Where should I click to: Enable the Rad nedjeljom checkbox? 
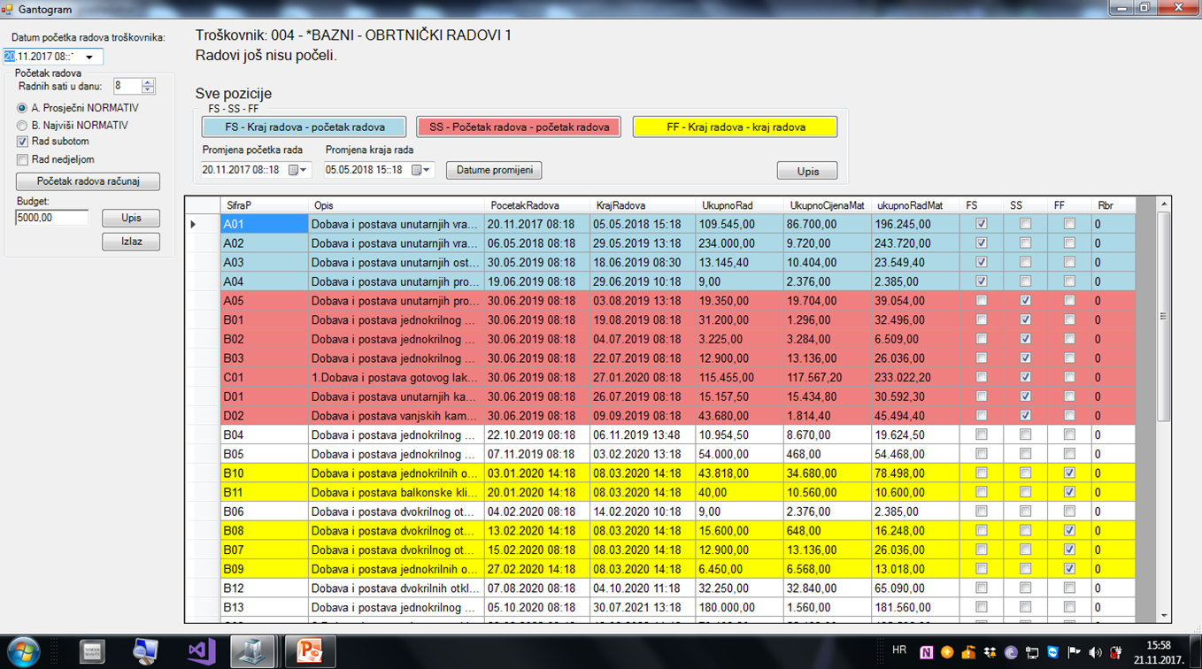tap(23, 160)
